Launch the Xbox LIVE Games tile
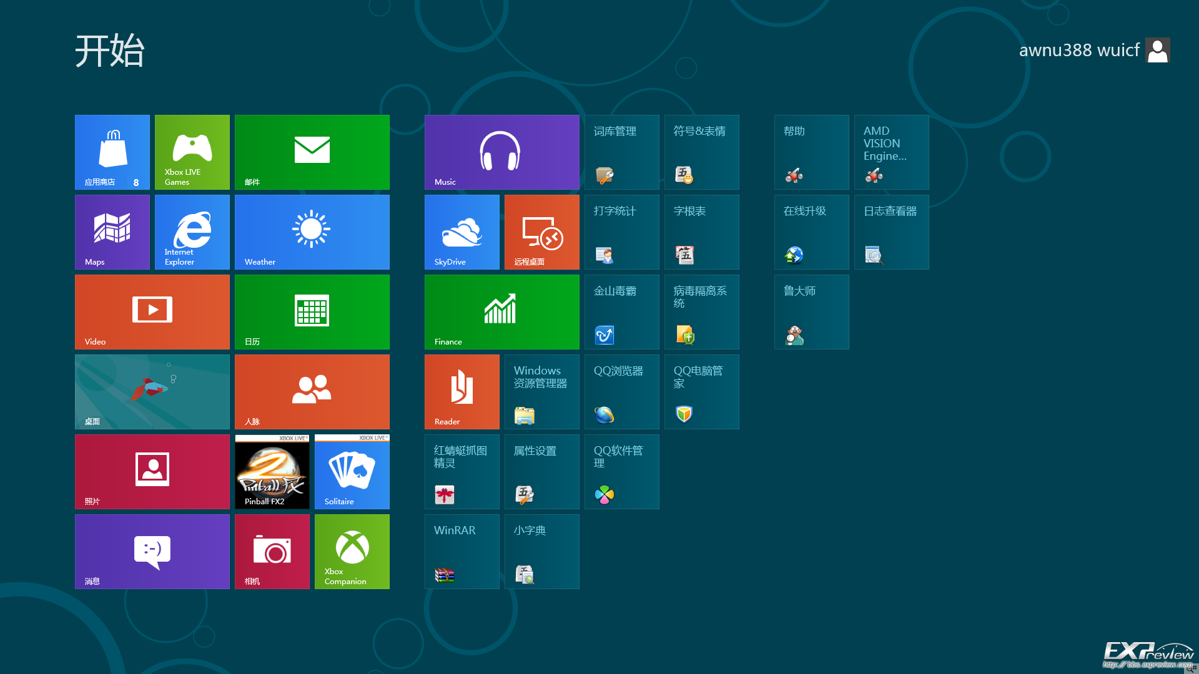1199x674 pixels. (x=192, y=152)
